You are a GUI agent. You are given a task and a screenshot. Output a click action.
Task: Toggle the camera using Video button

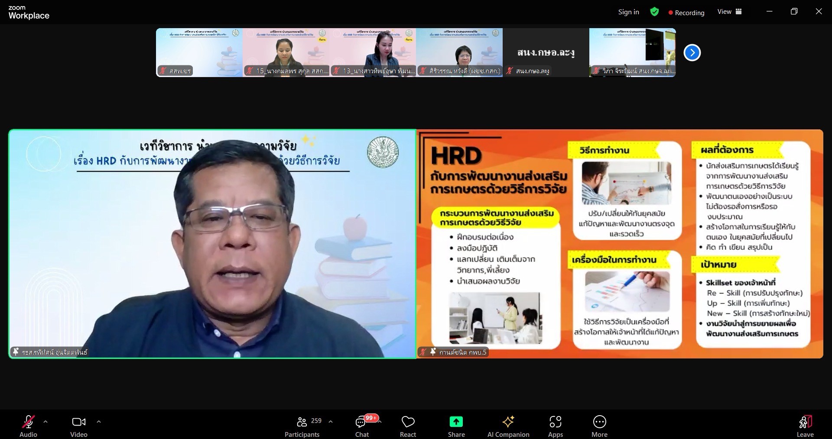(x=79, y=426)
